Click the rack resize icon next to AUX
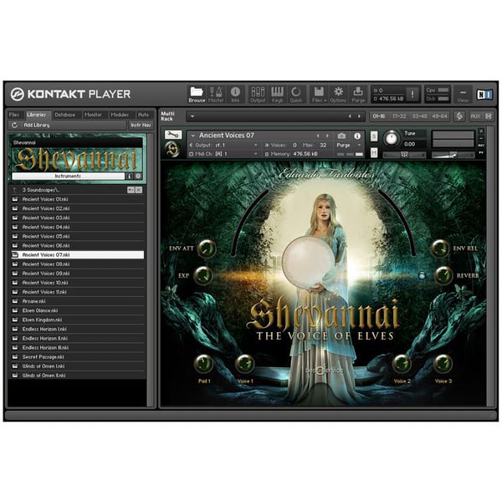 pyautogui.click(x=459, y=116)
